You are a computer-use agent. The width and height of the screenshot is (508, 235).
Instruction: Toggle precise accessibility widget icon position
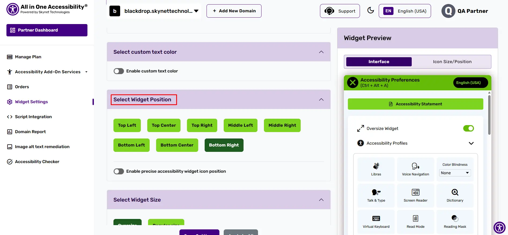(119, 171)
